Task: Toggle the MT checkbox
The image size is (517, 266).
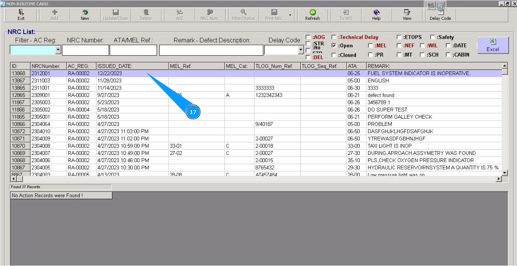Action: click(x=399, y=55)
